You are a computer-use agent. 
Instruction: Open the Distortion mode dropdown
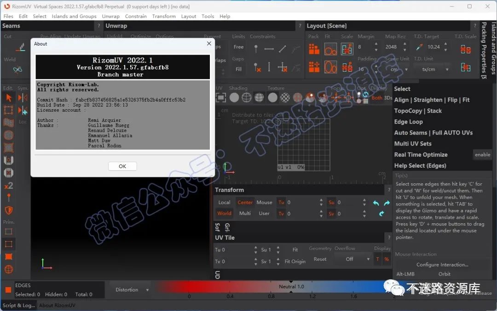(x=132, y=290)
